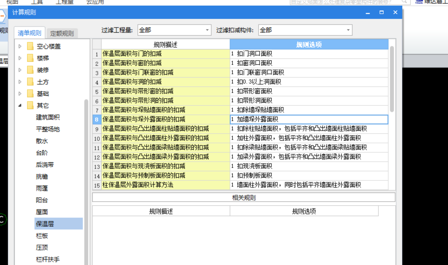
Task: Select 挑檐 in the tree
Action: tap(42, 177)
